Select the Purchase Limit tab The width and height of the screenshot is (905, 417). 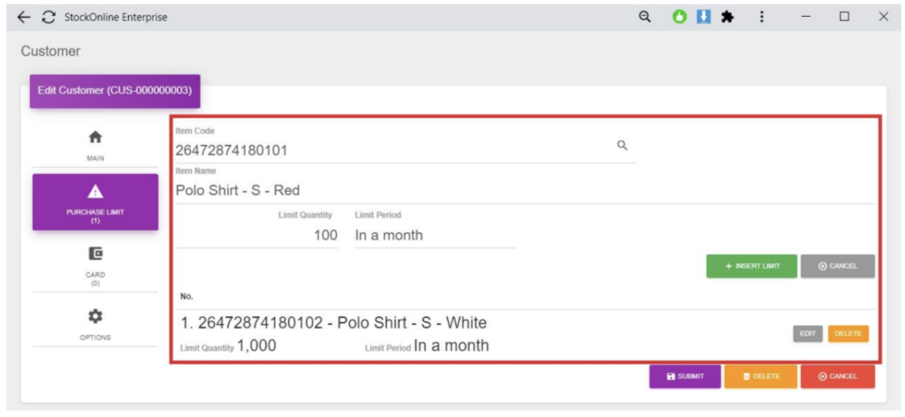pos(95,202)
